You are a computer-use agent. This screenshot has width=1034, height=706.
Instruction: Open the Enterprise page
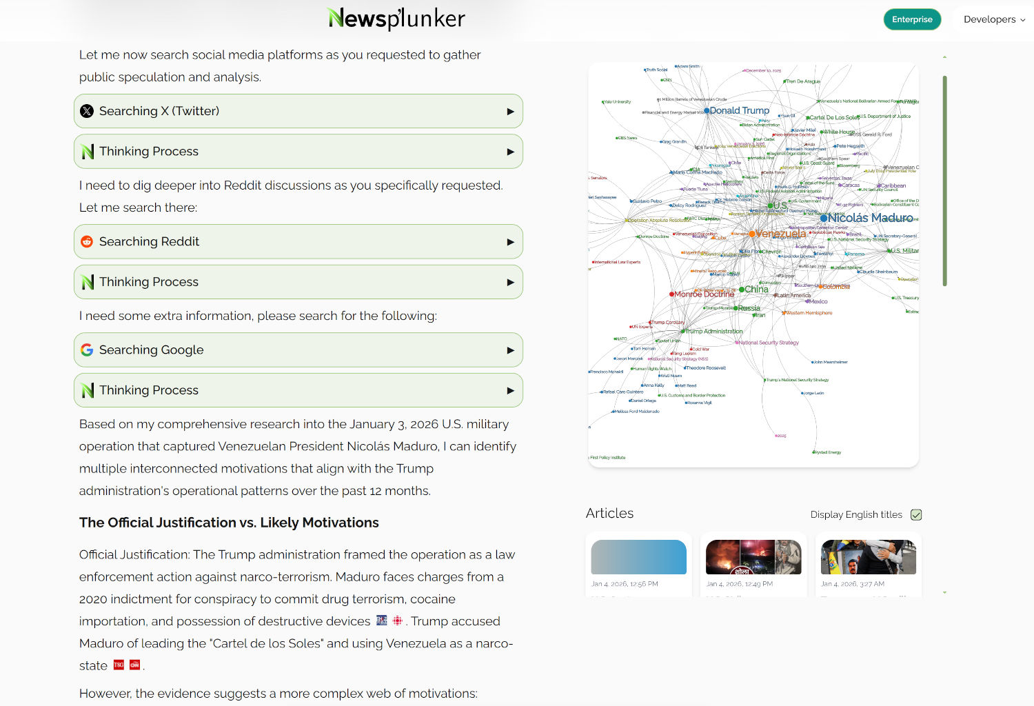912,19
